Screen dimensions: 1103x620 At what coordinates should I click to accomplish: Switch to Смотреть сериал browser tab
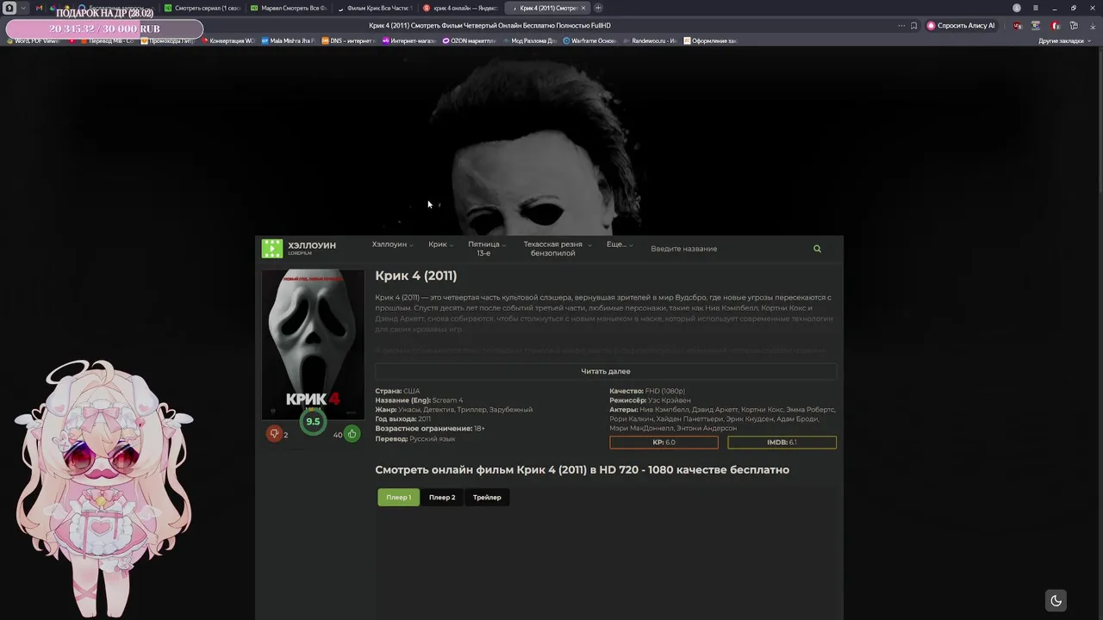pyautogui.click(x=202, y=8)
